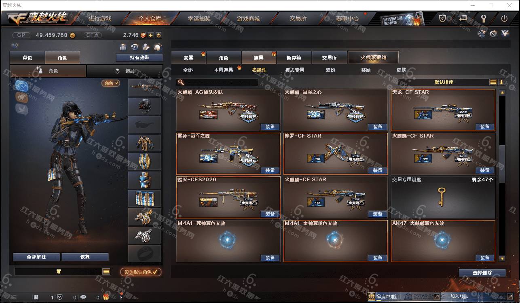This screenshot has width=520, height=303.
Task: Click the power icon in top bar
Action: 504,19
